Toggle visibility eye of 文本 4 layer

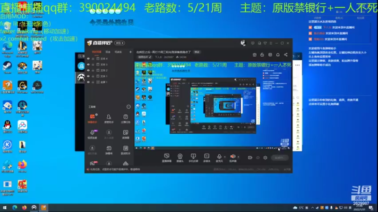[x=88, y=58]
